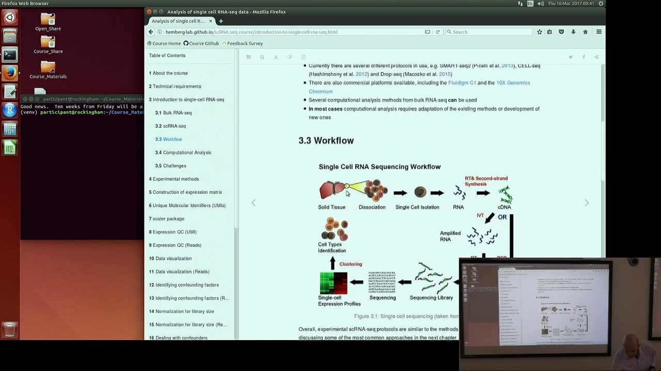The height and width of the screenshot is (371, 661).
Task: Click the edit page icon in book toolbar
Action: point(290,57)
